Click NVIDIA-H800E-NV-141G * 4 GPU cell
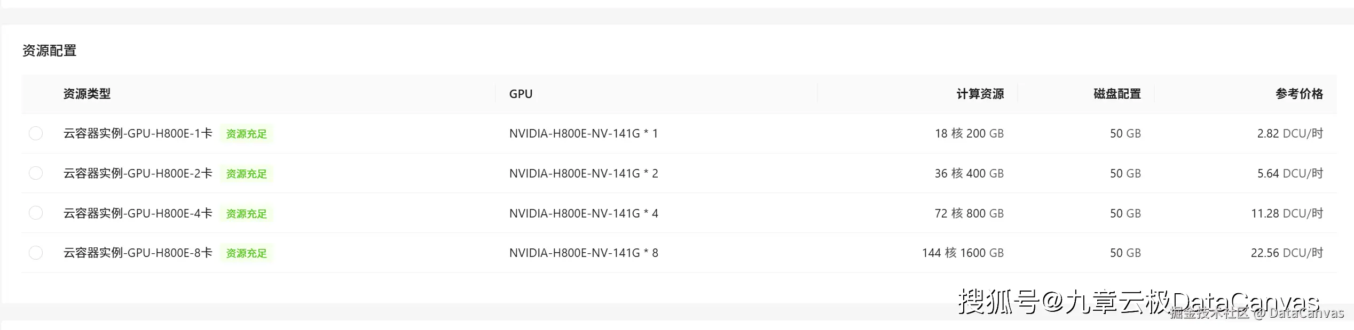This screenshot has width=1354, height=330. [584, 213]
